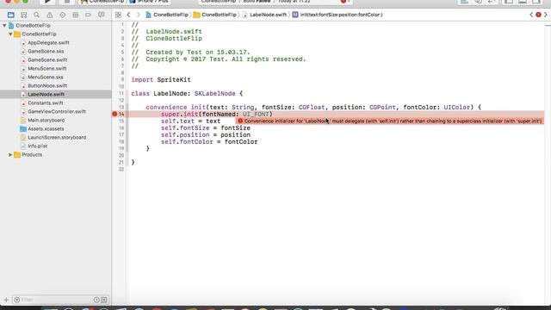The height and width of the screenshot is (310, 551).
Task: Open GameScene.sks file
Action: (46, 52)
